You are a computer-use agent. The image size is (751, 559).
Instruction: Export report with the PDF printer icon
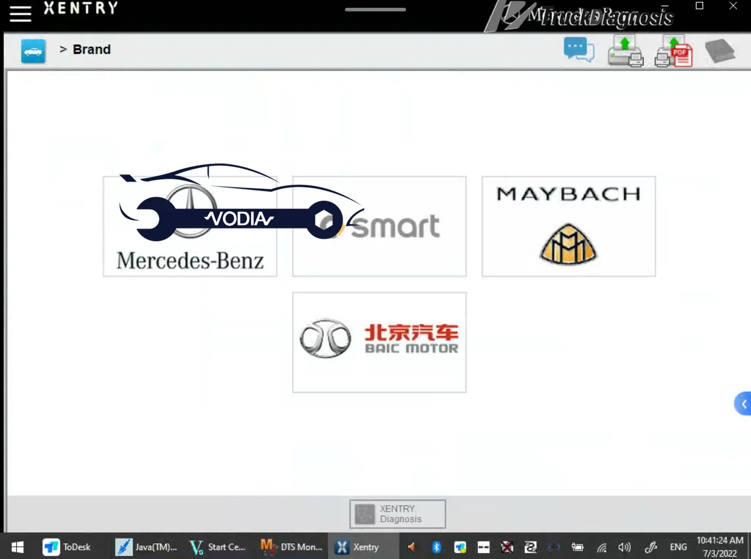tap(674, 51)
